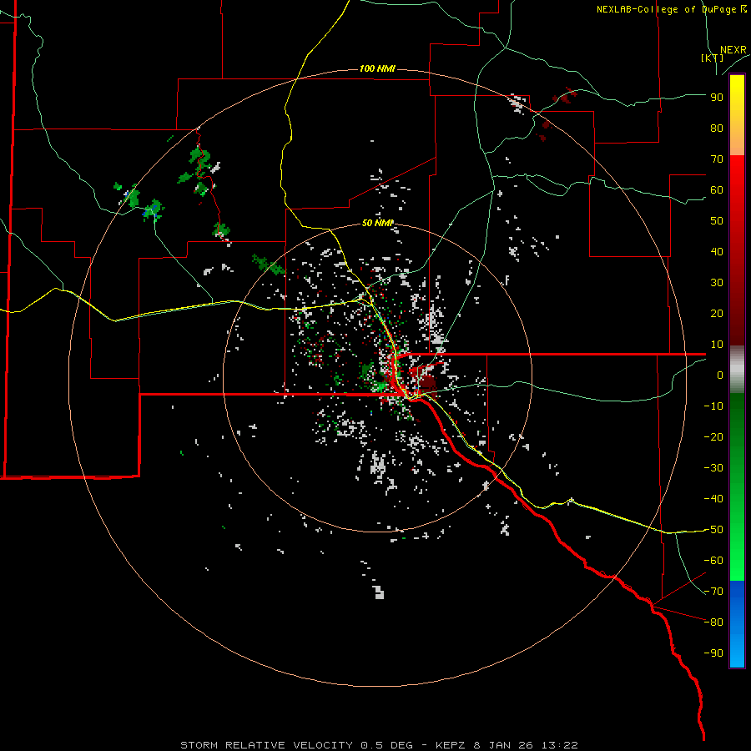Click the 90 value on the velocity scale
Viewport: 751px width, 751px height.
717,98
